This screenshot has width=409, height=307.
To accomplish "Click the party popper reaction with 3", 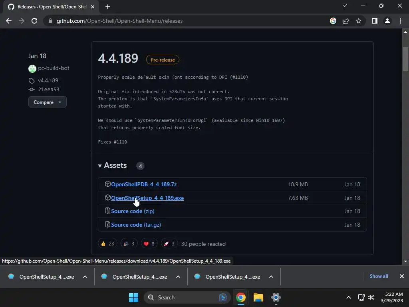I will pos(129,244).
